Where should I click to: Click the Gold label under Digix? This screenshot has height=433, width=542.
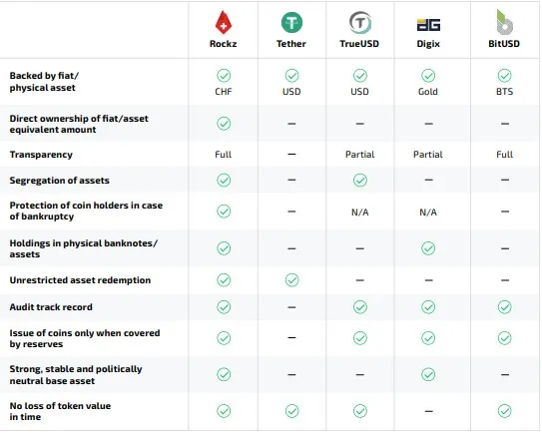pyautogui.click(x=428, y=92)
